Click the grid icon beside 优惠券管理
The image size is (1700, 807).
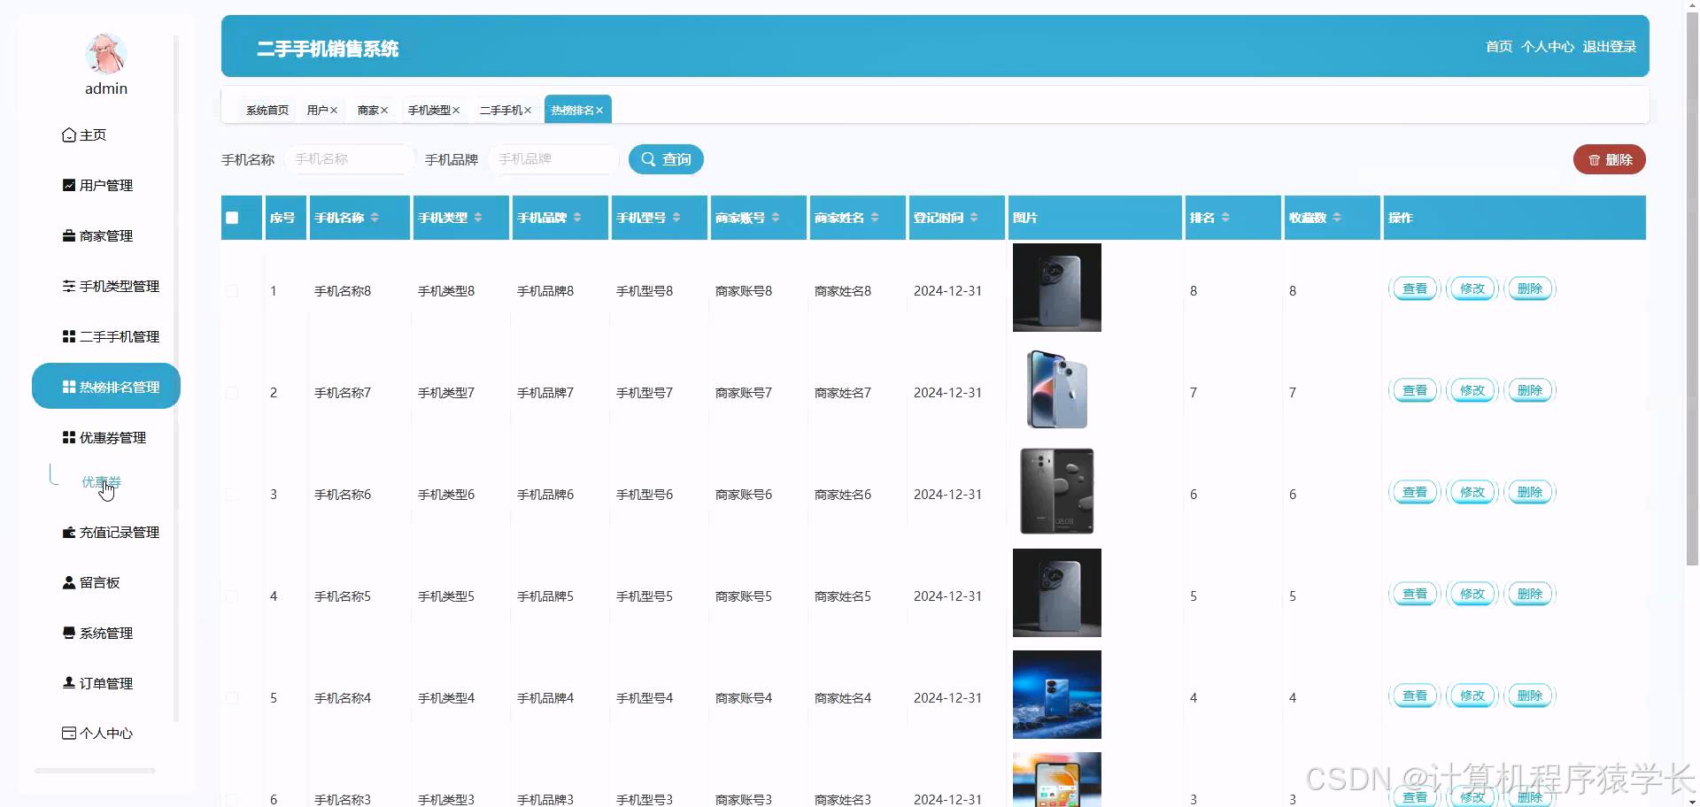pyautogui.click(x=69, y=437)
